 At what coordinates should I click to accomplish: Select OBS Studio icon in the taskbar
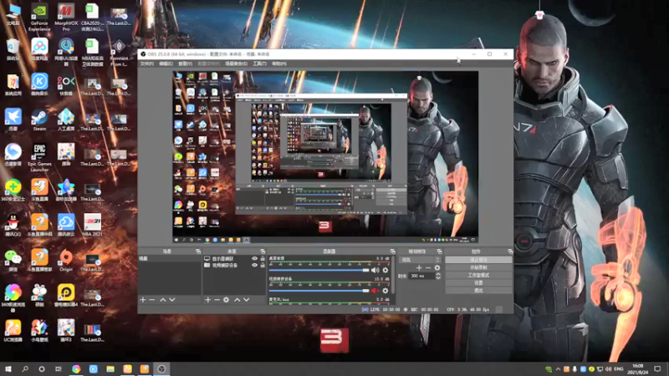(161, 368)
